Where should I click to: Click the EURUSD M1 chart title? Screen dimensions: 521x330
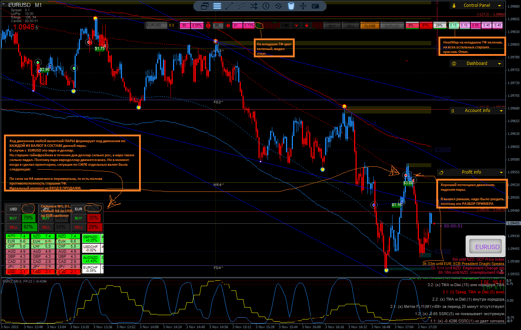[x=25, y=5]
